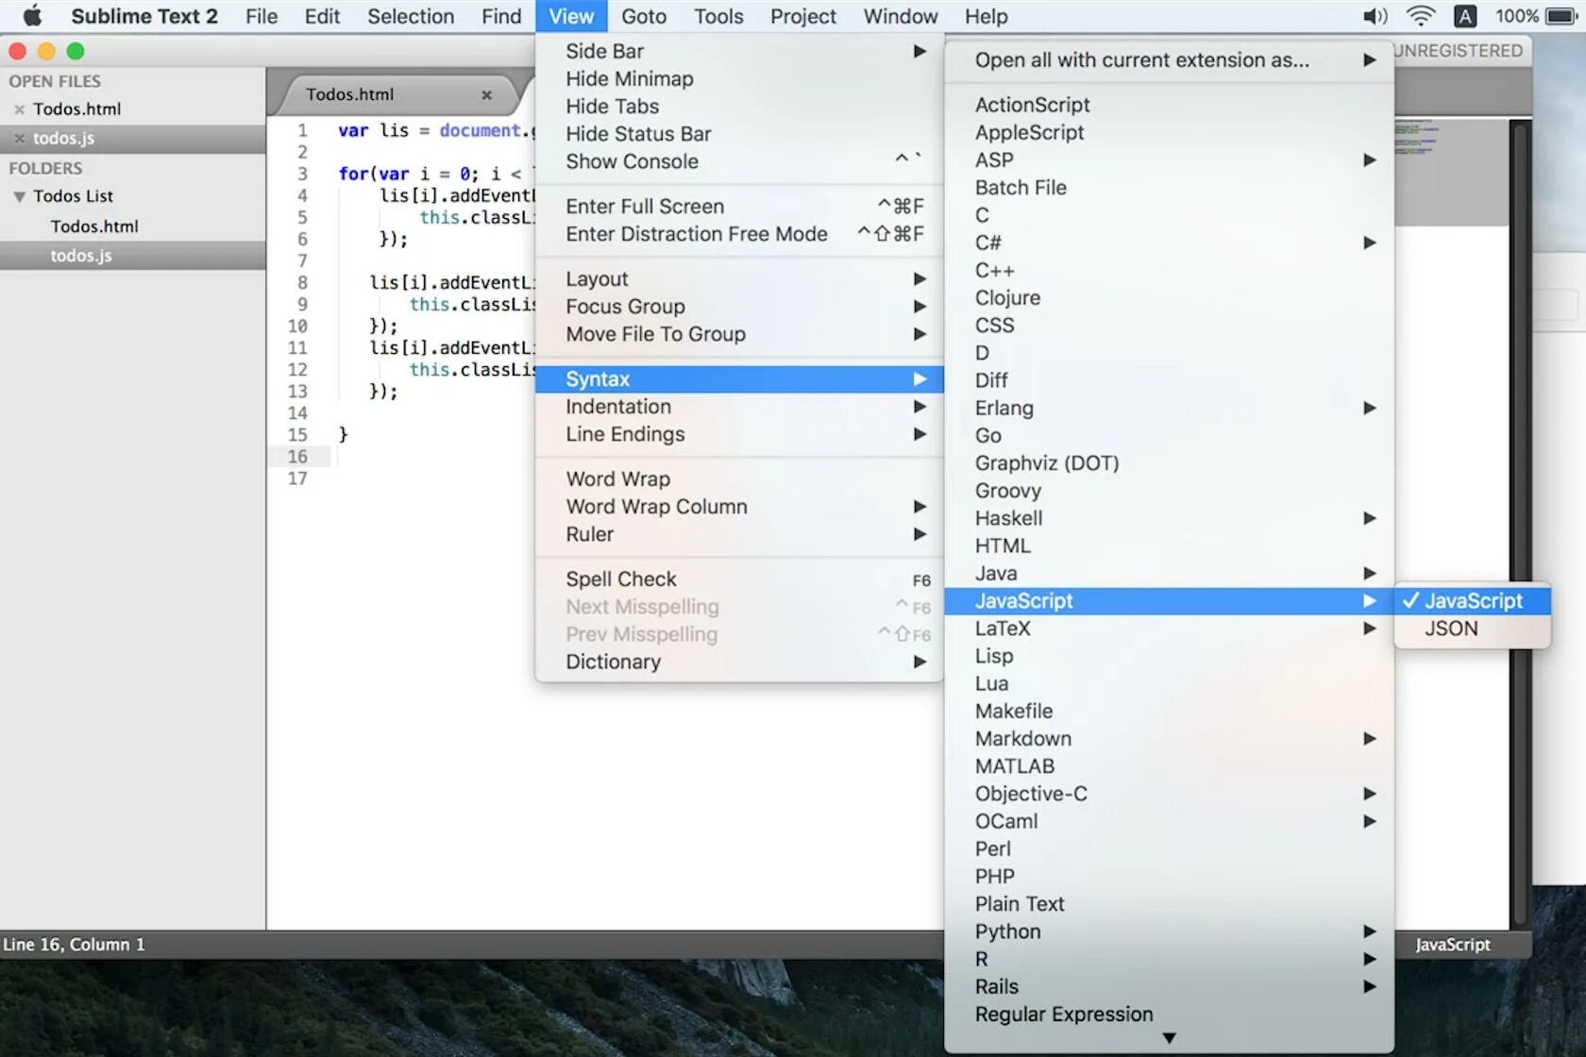Click the volume icon in menu bar
Screen dimensions: 1586x1057
[1375, 16]
